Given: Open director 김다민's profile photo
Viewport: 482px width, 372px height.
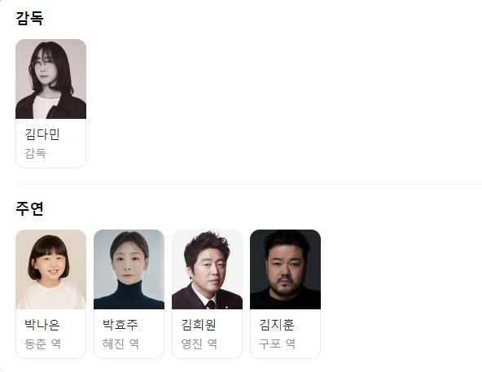Looking at the screenshot, I should point(50,79).
